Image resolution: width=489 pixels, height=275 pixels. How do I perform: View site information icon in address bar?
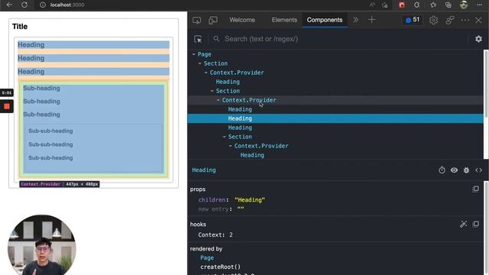[43, 5]
